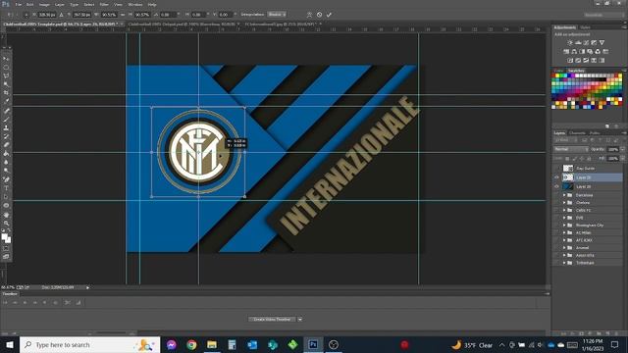Switch to the Styles tab
Screen dimensions: 628x353
coord(585,27)
